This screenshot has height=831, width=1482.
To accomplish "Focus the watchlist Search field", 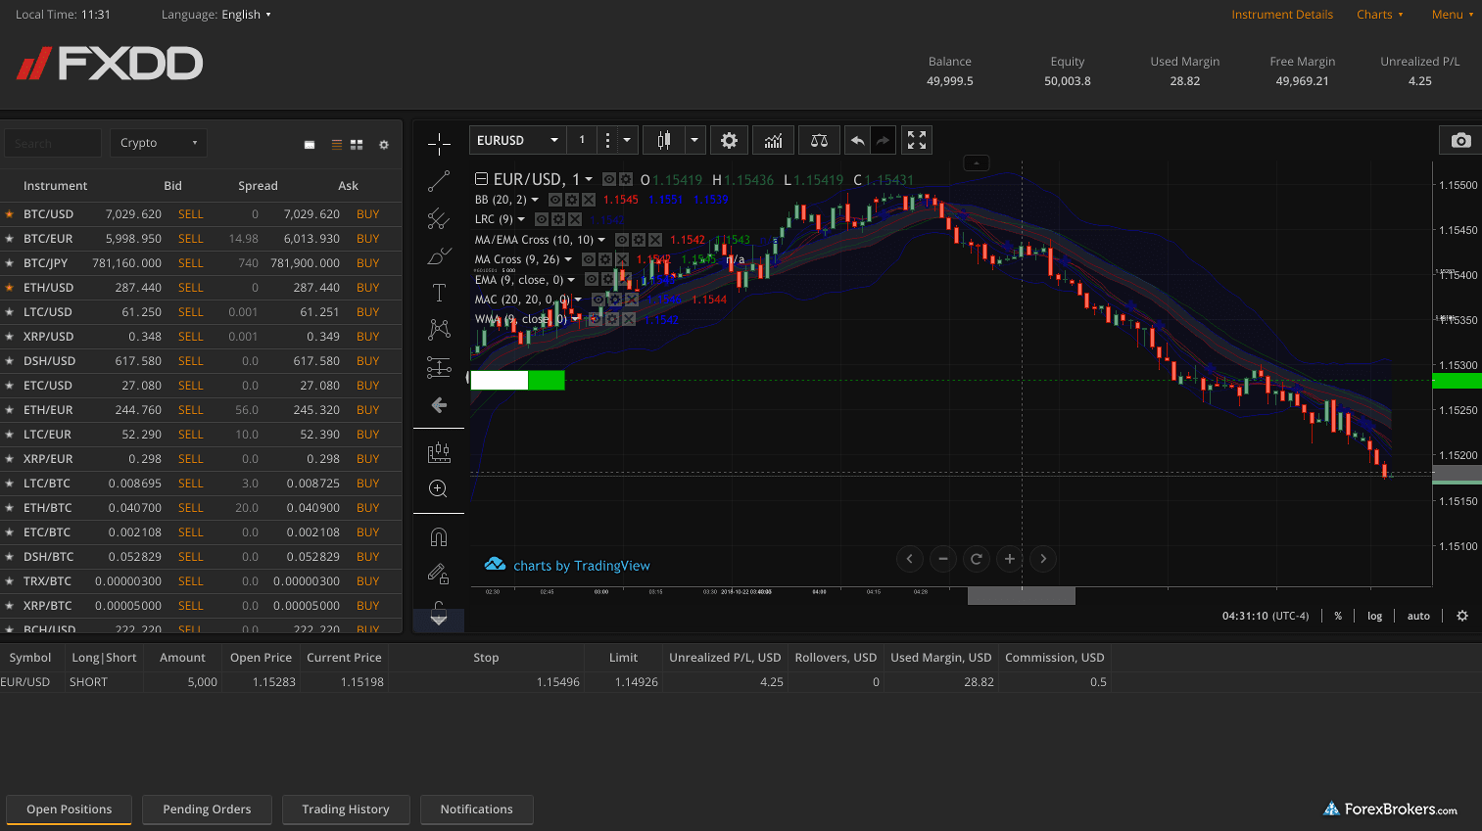I will (53, 143).
